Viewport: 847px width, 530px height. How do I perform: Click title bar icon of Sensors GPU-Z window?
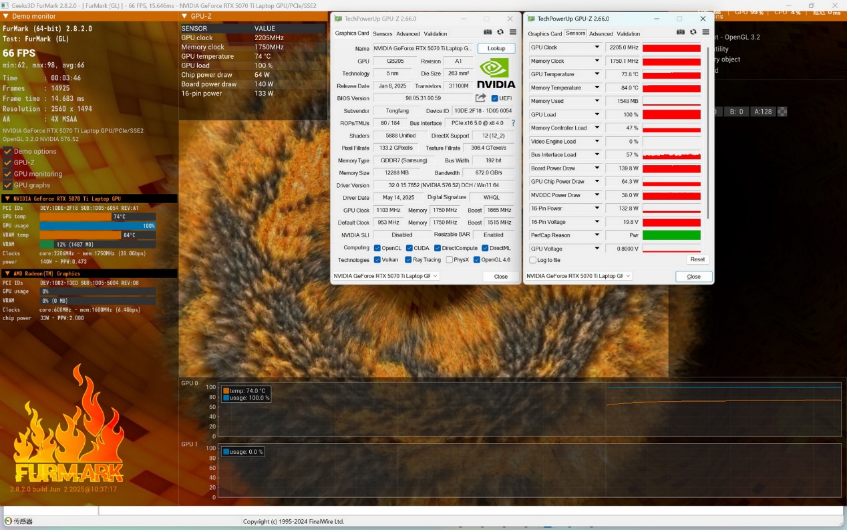pos(531,19)
